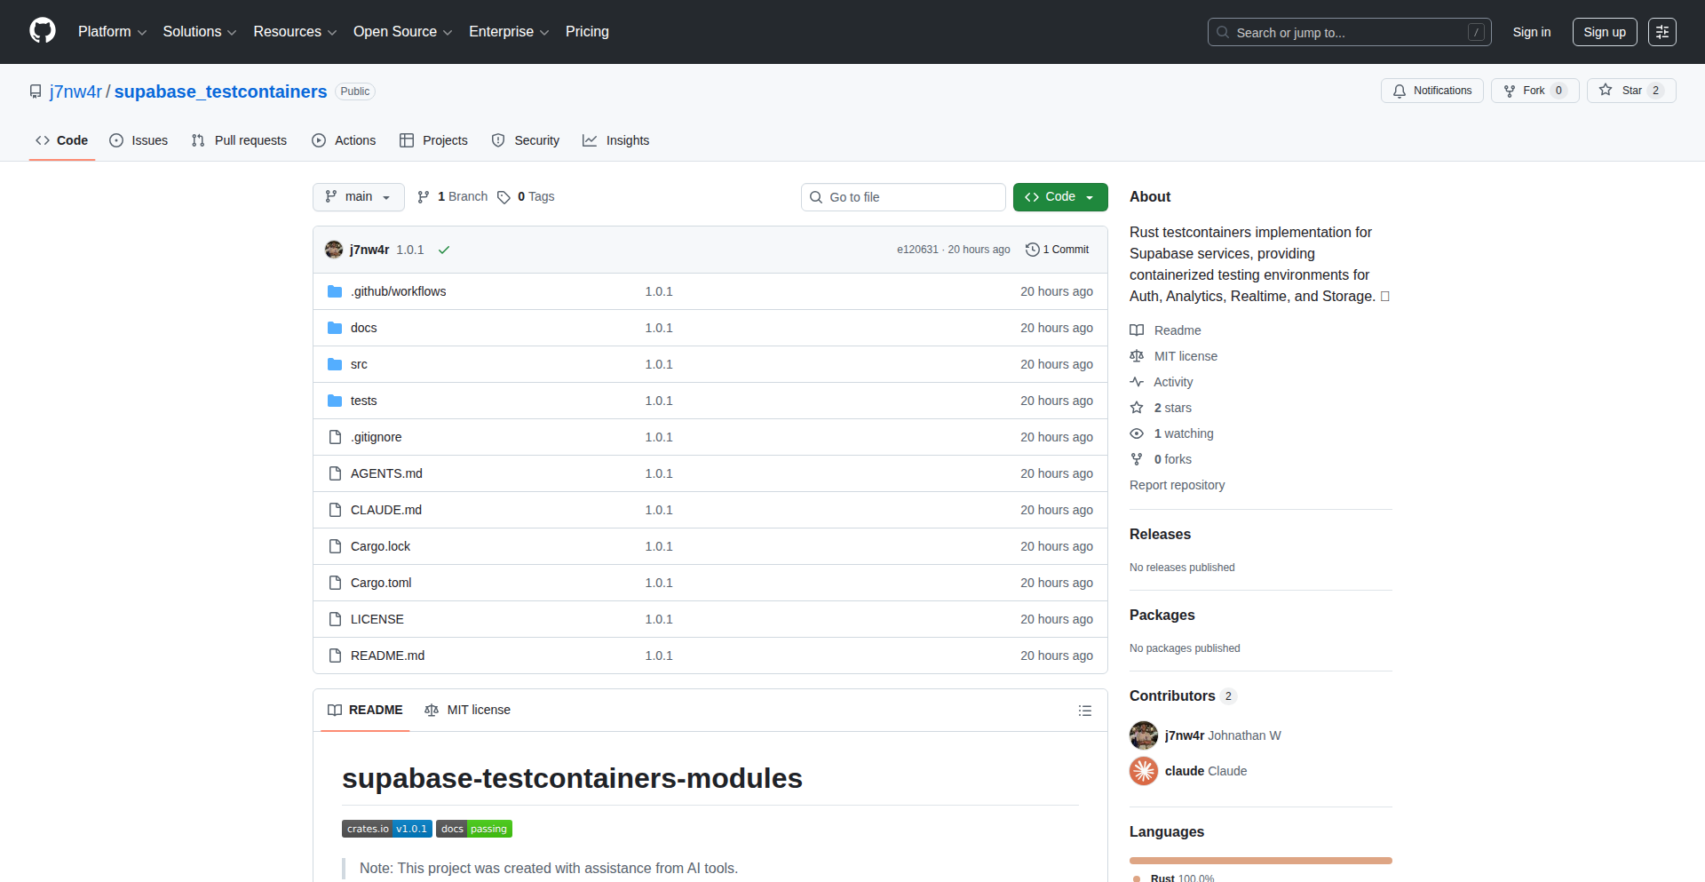Open the Issues tab icon
This screenshot has width=1705, height=882.
click(x=116, y=140)
